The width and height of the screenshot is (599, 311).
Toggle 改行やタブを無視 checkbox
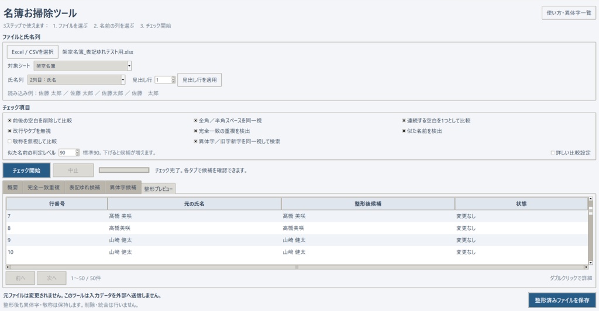[x=9, y=131]
